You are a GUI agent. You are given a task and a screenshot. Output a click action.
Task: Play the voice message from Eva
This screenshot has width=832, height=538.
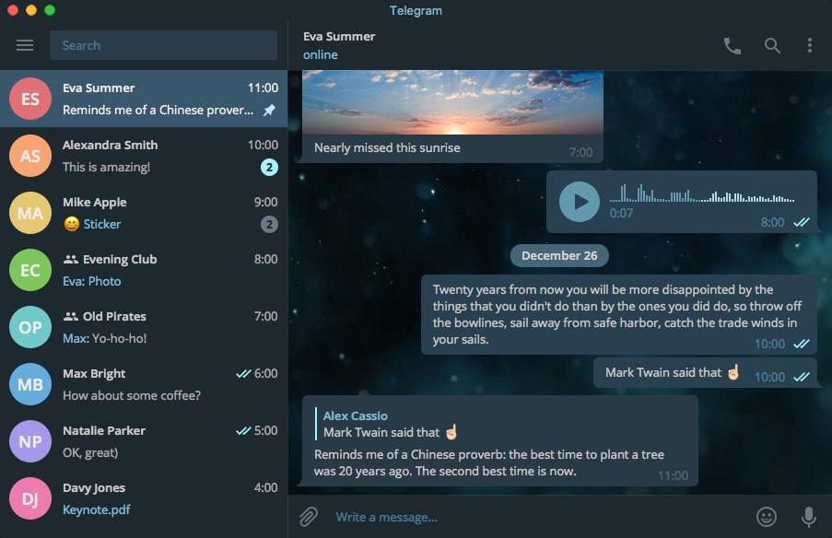coord(579,202)
